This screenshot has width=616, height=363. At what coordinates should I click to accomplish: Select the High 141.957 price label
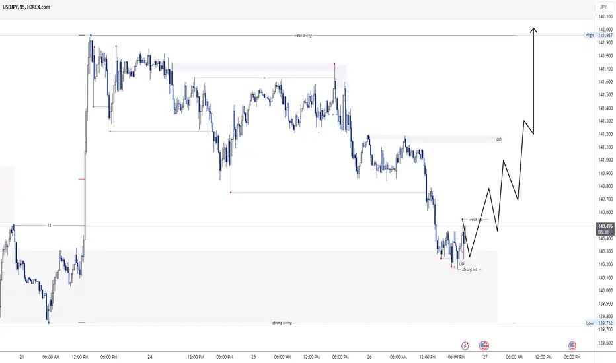tap(599, 36)
